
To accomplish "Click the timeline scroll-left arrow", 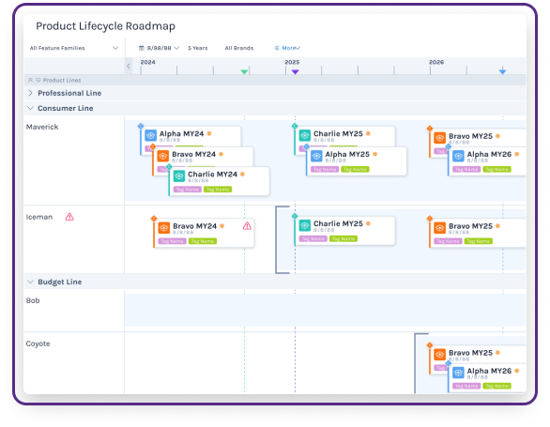I will coord(129,66).
